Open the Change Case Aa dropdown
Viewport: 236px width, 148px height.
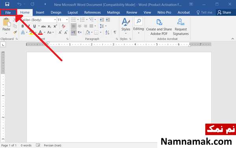tap(50, 32)
